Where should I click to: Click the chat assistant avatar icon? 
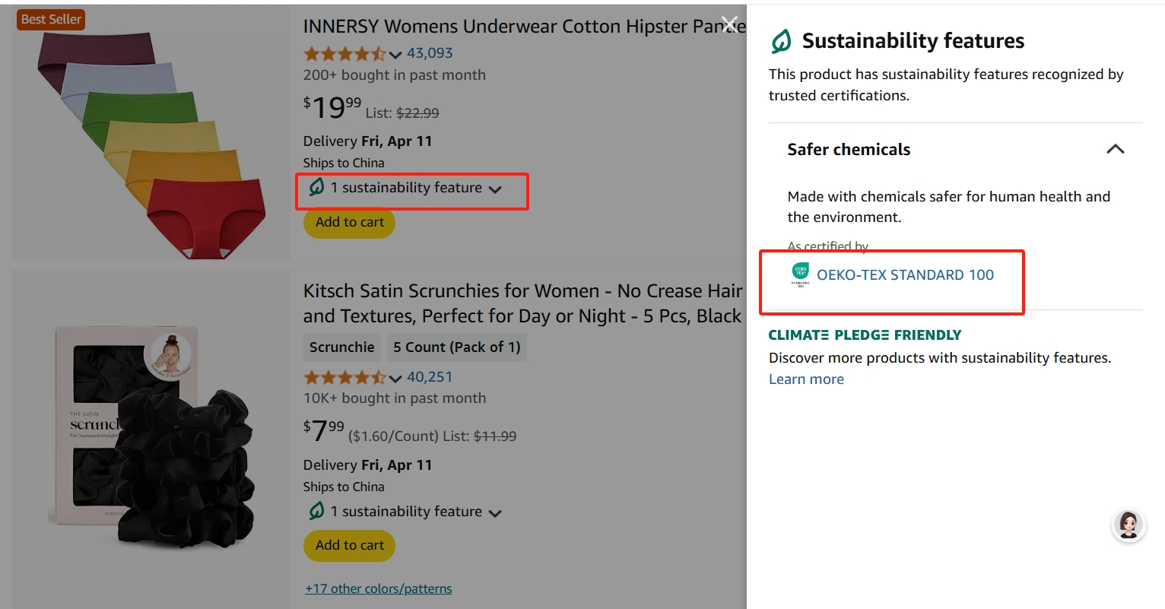(x=1128, y=525)
